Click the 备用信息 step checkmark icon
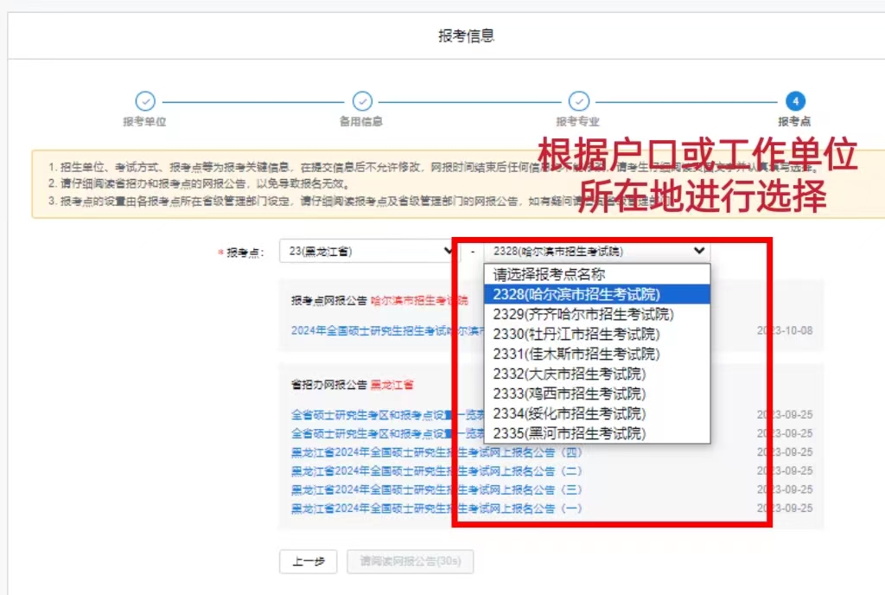 click(x=362, y=101)
